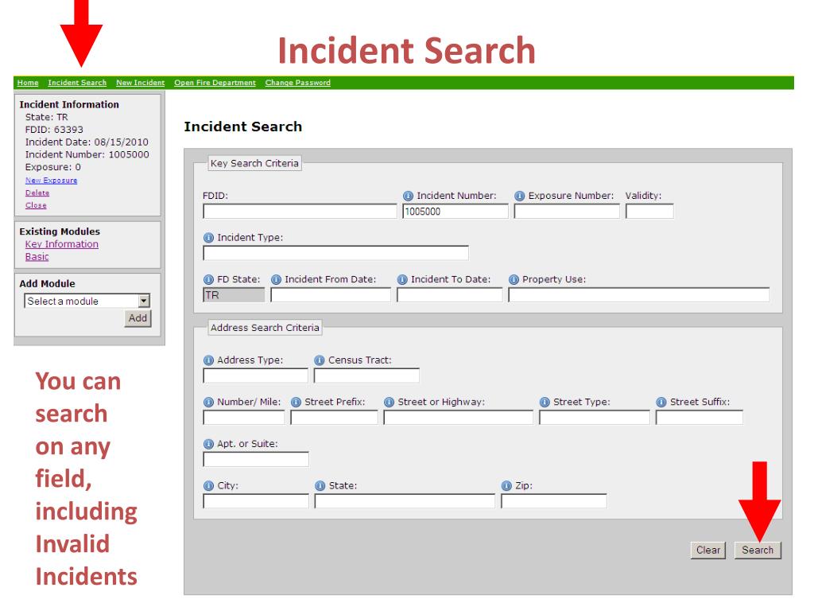
Task: Focus the Census Tract field
Action: 366,376
